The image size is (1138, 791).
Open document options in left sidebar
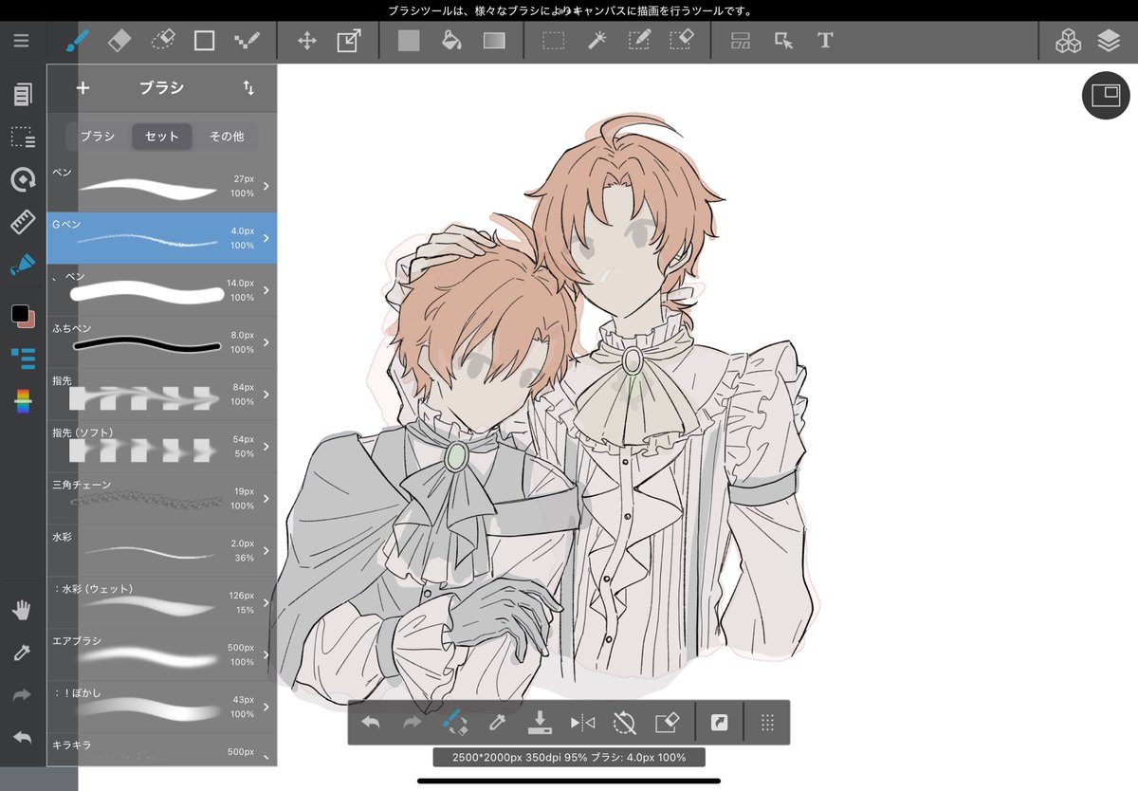pos(23,94)
